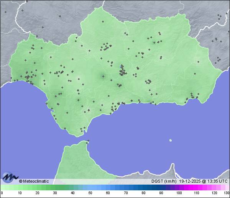Click the lone station marker at top-left corner

click(x=5, y=12)
